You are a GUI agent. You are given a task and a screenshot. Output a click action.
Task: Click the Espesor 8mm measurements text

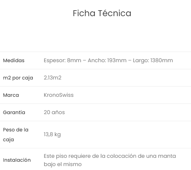pos(108,61)
